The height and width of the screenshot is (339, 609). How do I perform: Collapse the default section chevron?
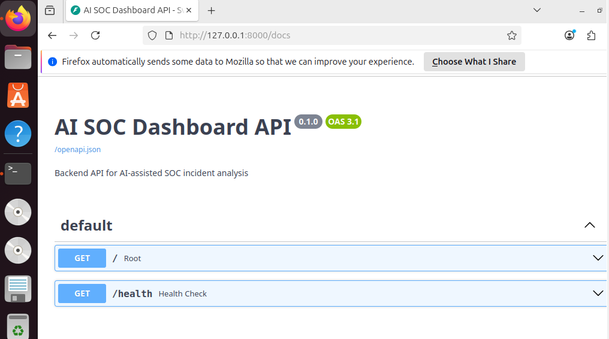(590, 225)
